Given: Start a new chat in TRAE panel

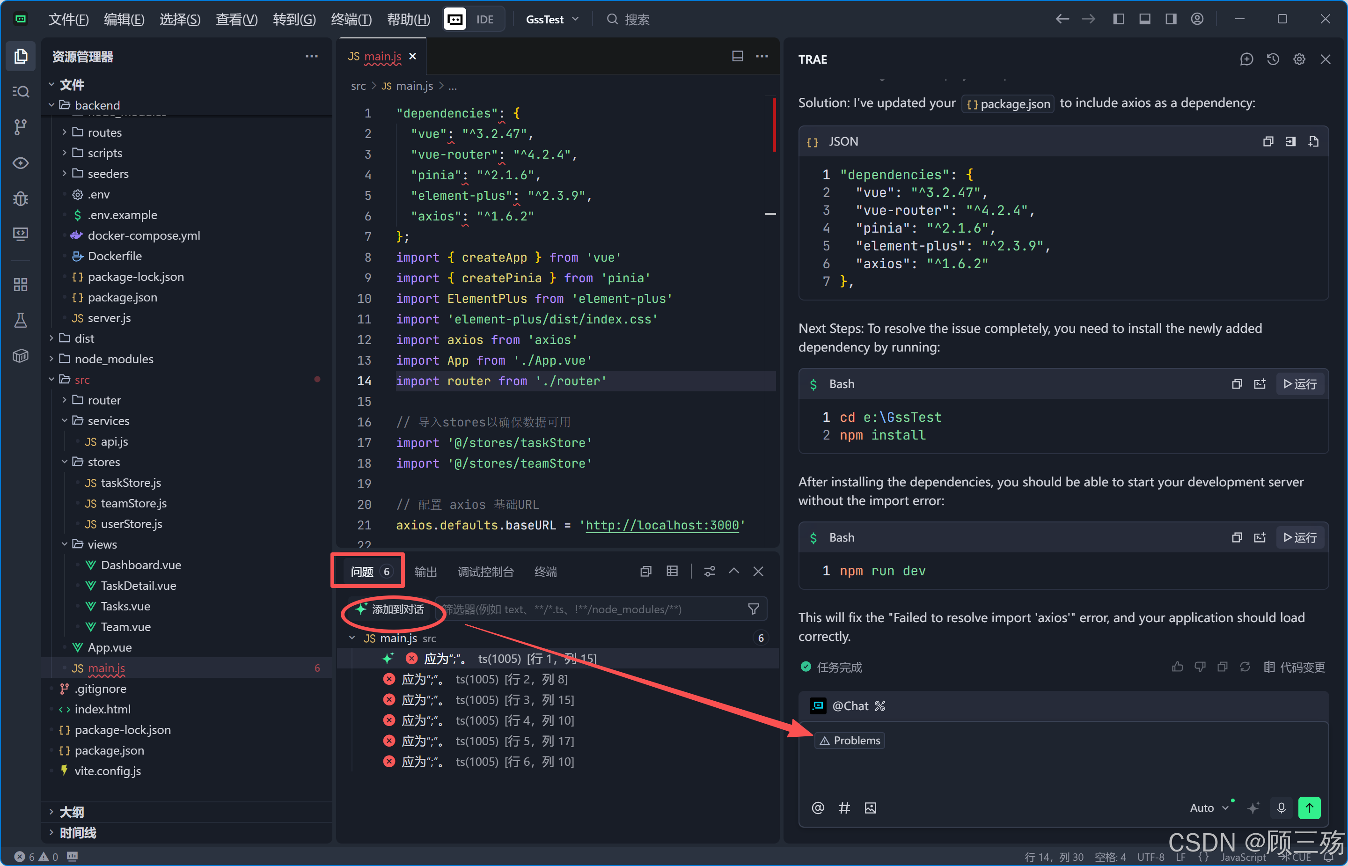Looking at the screenshot, I should (1246, 59).
